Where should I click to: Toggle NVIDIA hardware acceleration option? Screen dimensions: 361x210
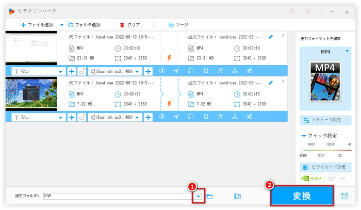[313, 178]
